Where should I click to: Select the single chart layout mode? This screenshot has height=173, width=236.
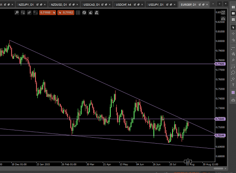coord(233,13)
